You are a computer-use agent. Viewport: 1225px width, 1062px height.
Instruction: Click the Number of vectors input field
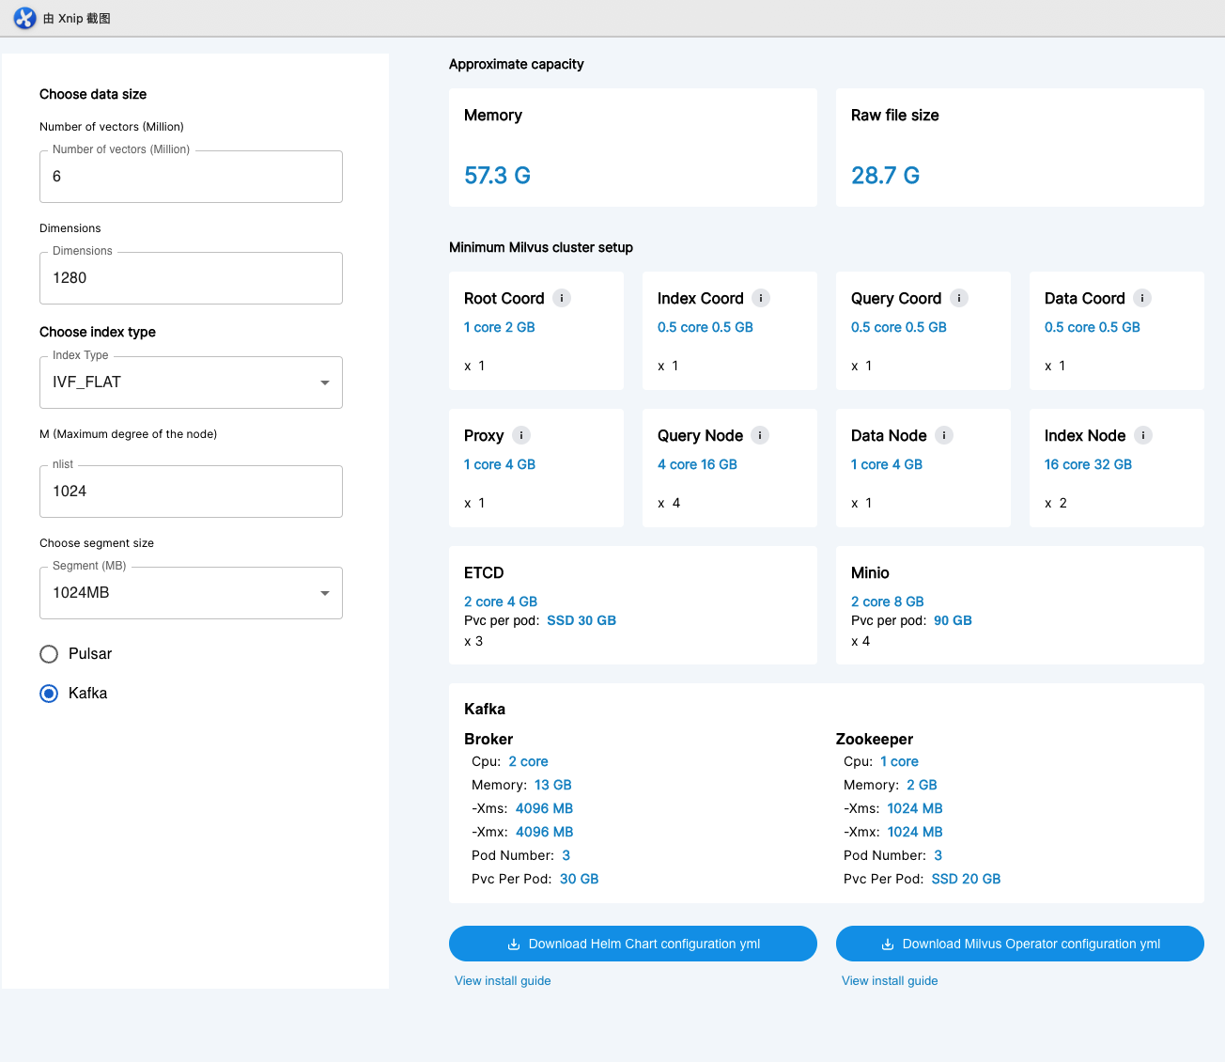[191, 177]
